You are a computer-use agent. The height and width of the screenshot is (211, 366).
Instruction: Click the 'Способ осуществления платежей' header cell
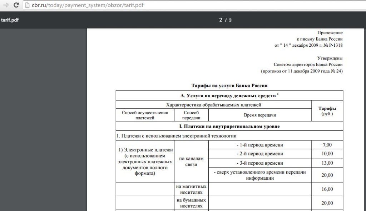pyautogui.click(x=145, y=115)
